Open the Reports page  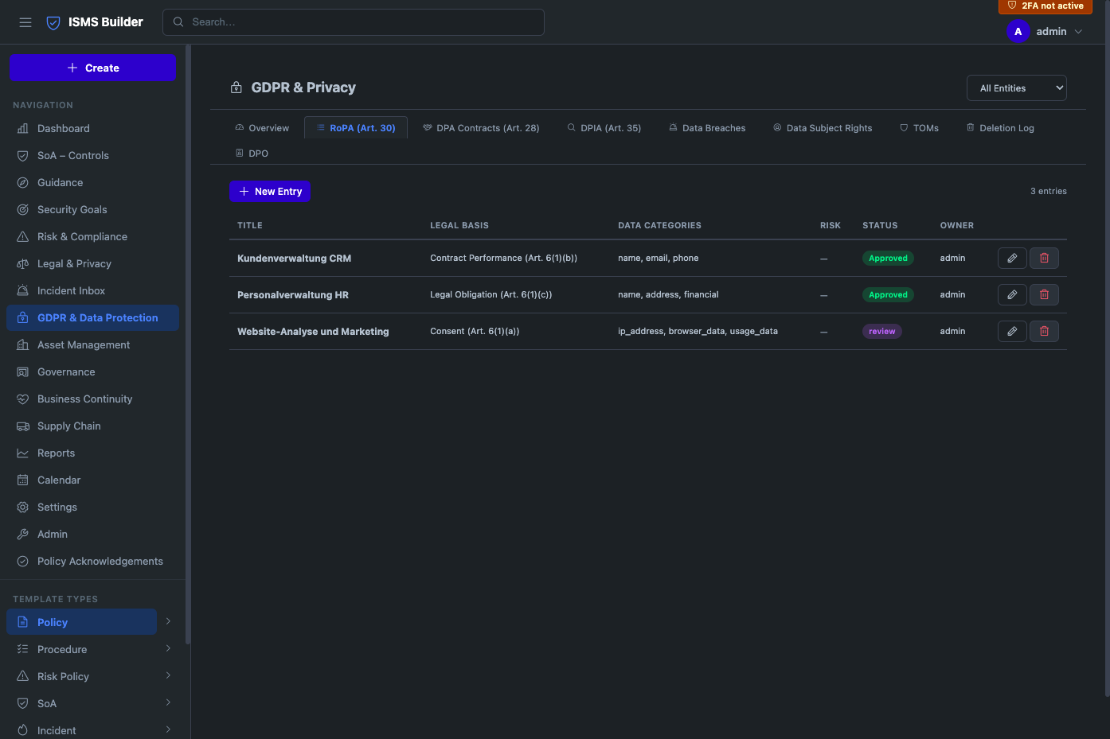92,453
